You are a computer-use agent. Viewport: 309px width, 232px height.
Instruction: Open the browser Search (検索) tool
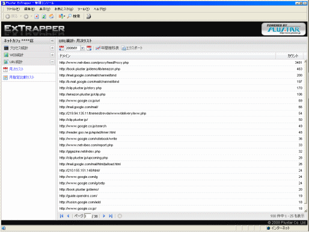coord(73,16)
